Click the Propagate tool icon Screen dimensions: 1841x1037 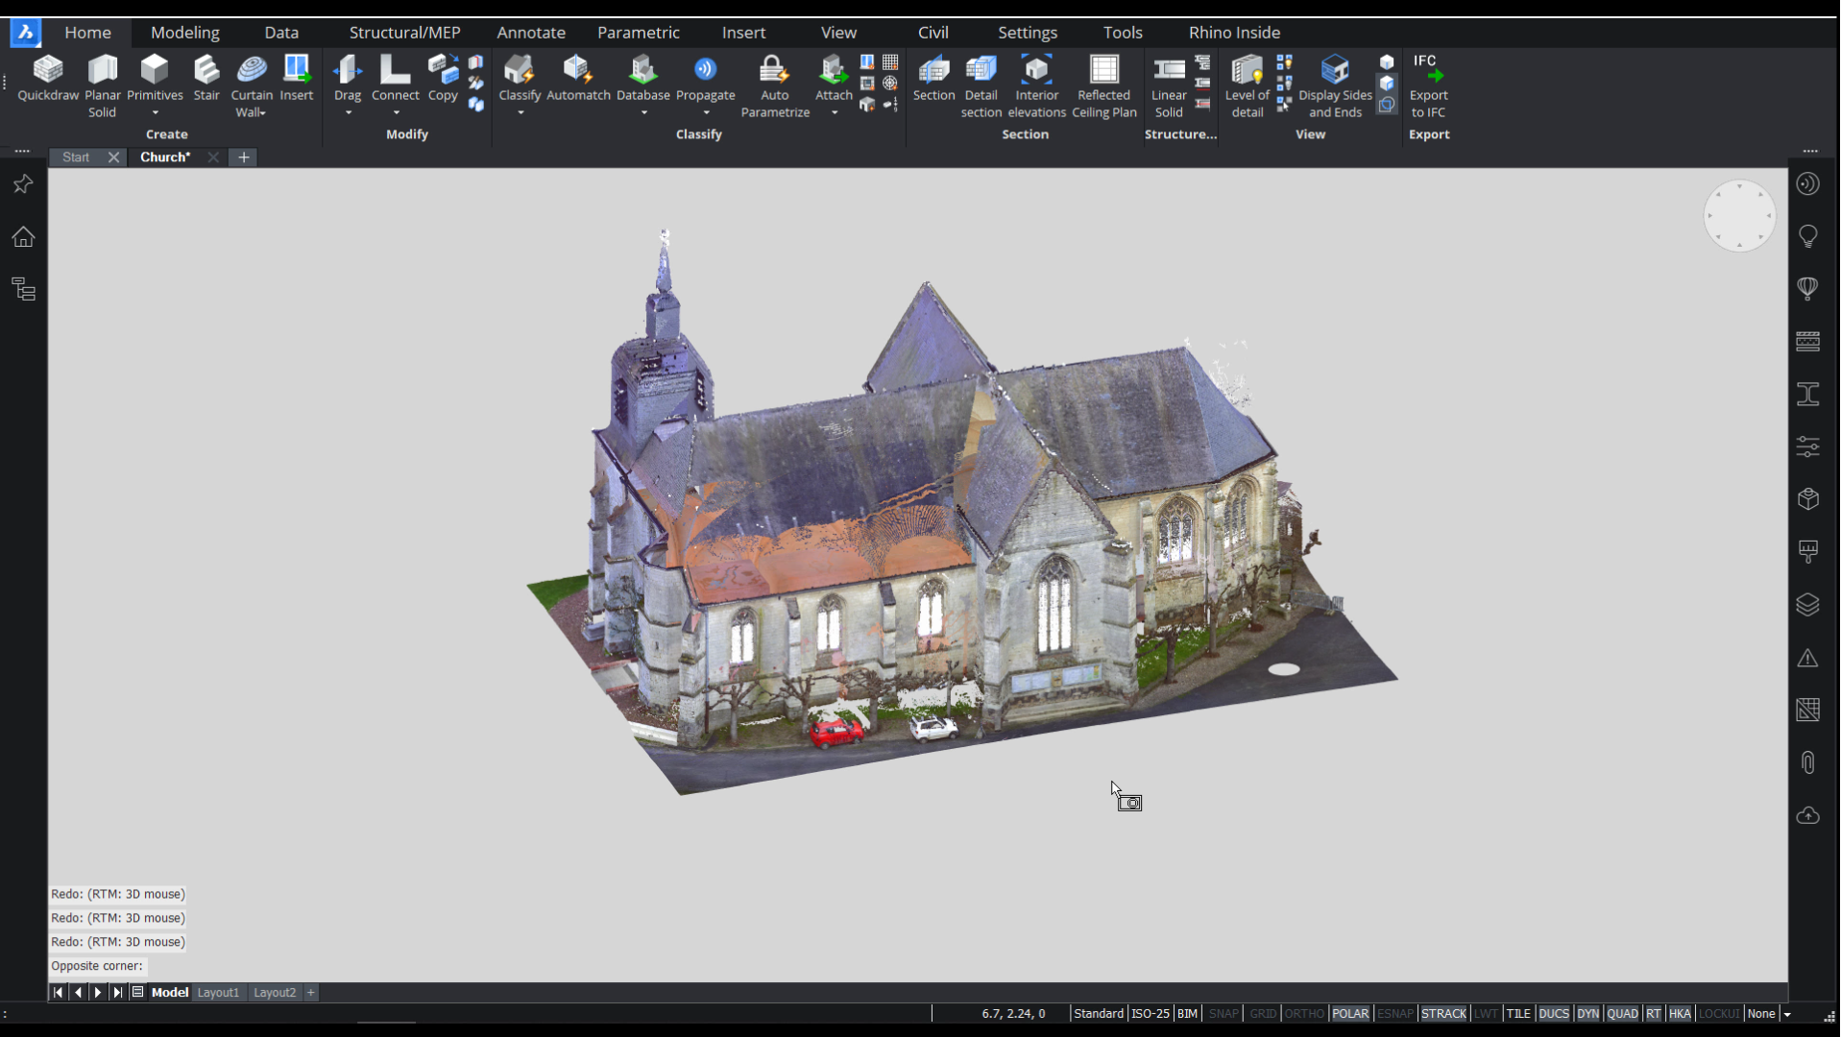coord(705,71)
